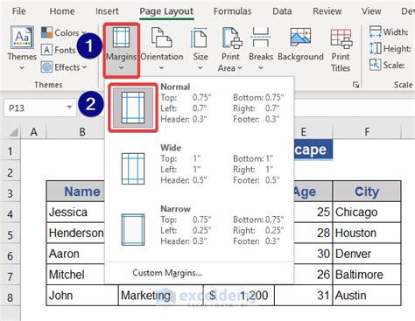Open Page Setup dialog launcher

(355, 85)
